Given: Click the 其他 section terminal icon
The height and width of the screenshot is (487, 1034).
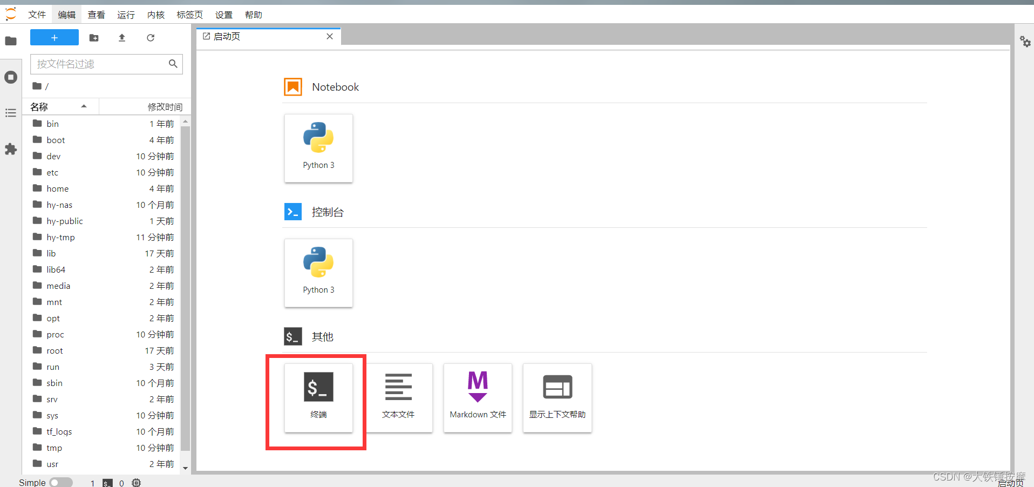Looking at the screenshot, I should (x=293, y=336).
